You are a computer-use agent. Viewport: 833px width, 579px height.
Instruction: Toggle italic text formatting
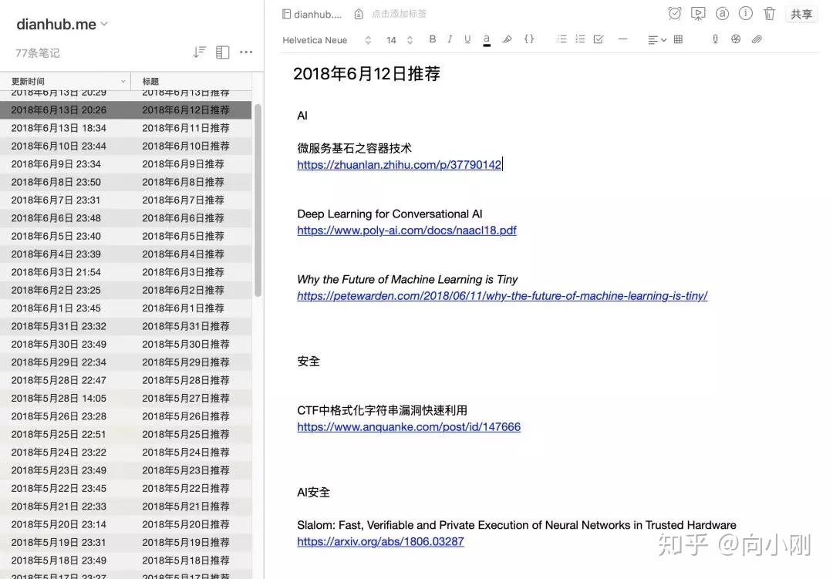pyautogui.click(x=450, y=39)
